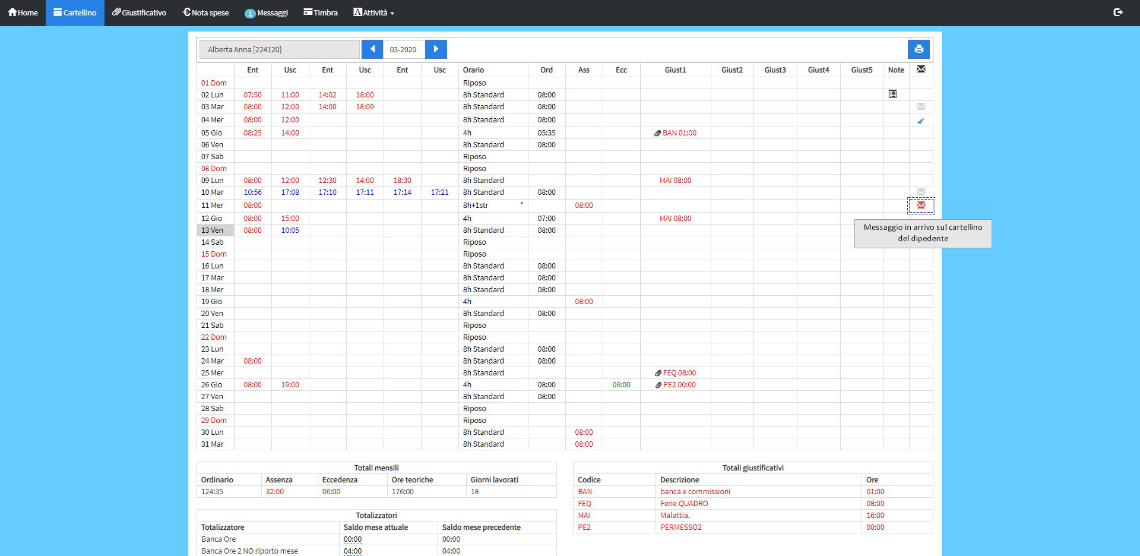The height and width of the screenshot is (556, 1140).
Task: Open the Home page
Action: (23, 12)
